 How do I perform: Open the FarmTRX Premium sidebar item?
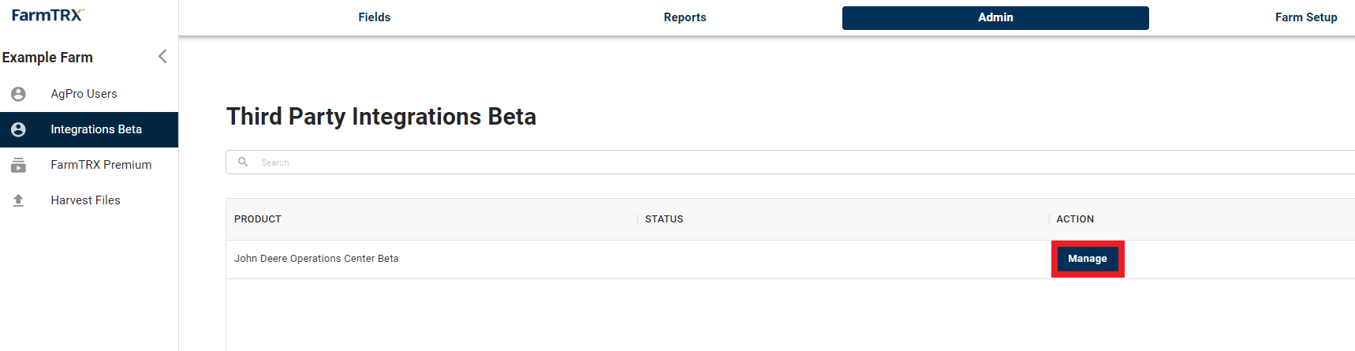(89, 165)
